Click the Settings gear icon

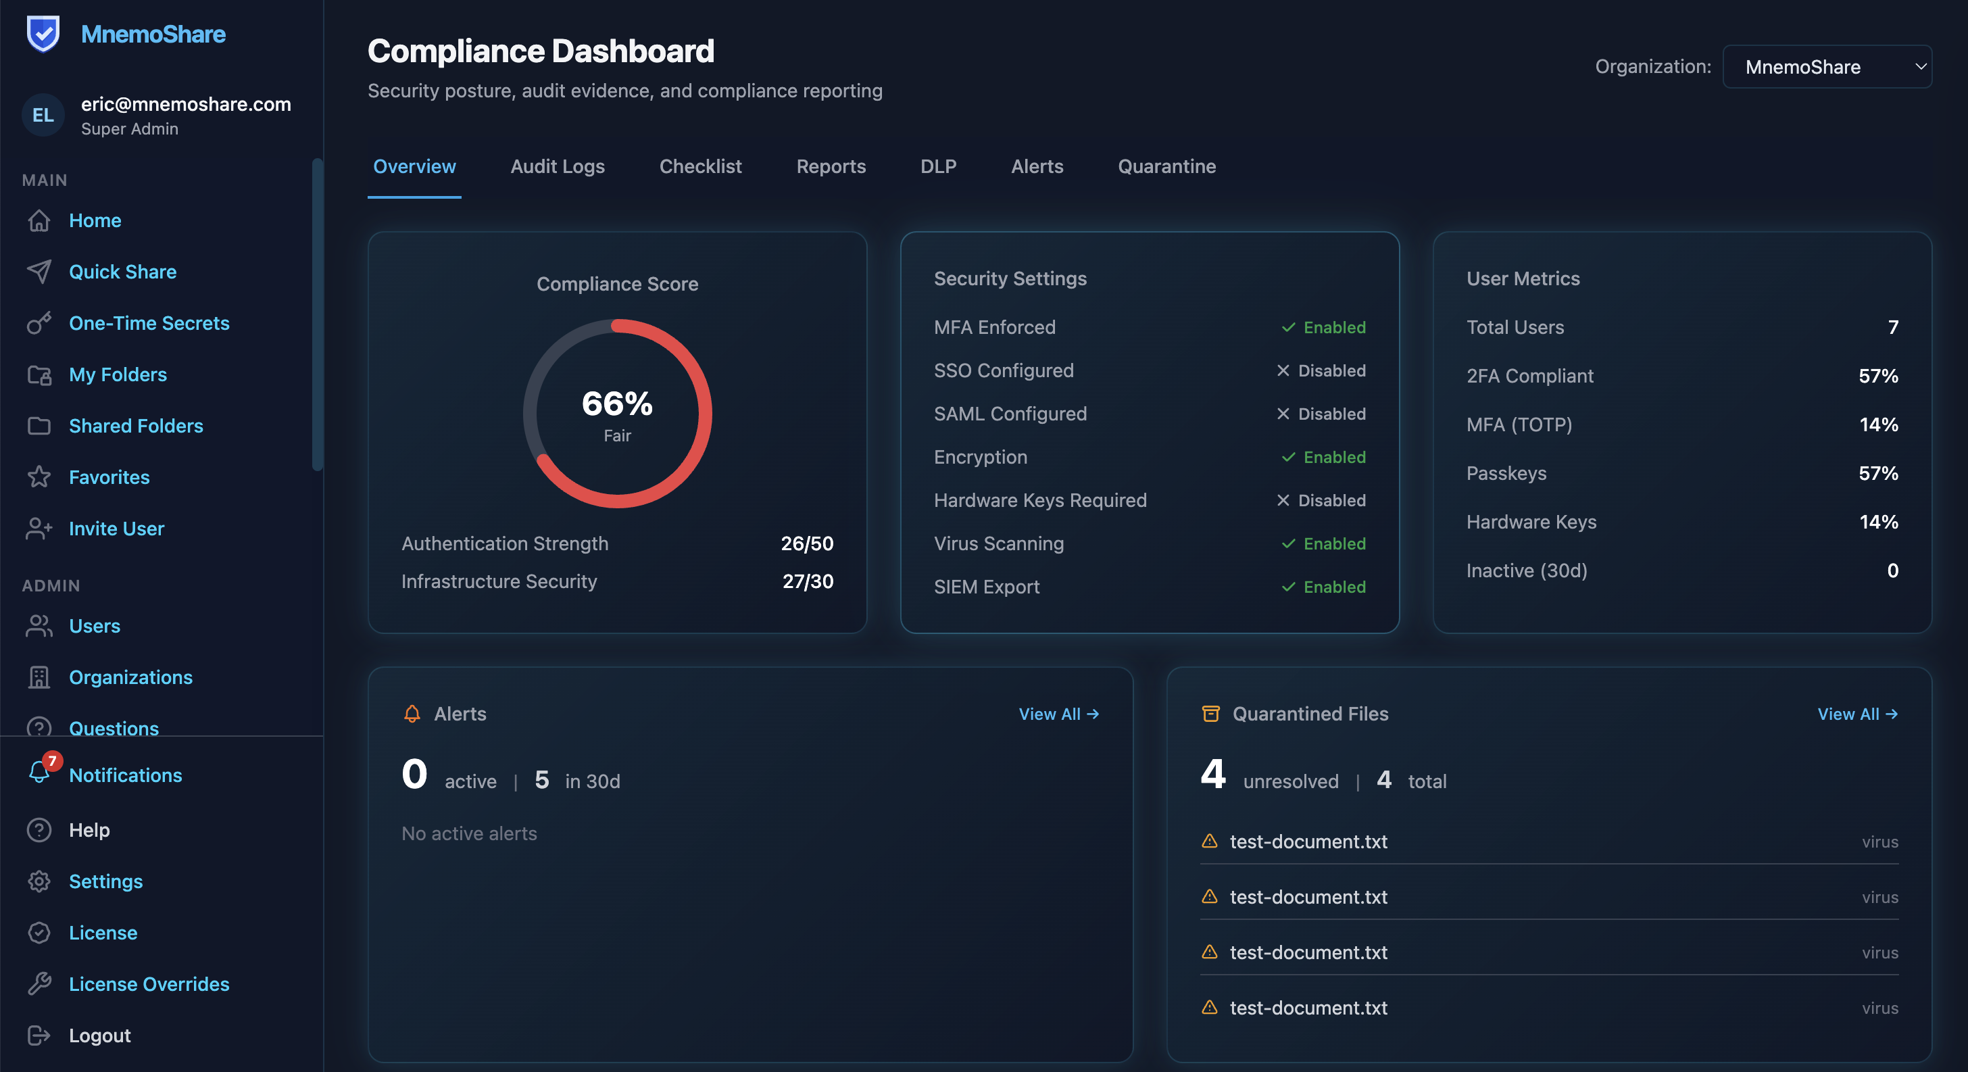39,881
